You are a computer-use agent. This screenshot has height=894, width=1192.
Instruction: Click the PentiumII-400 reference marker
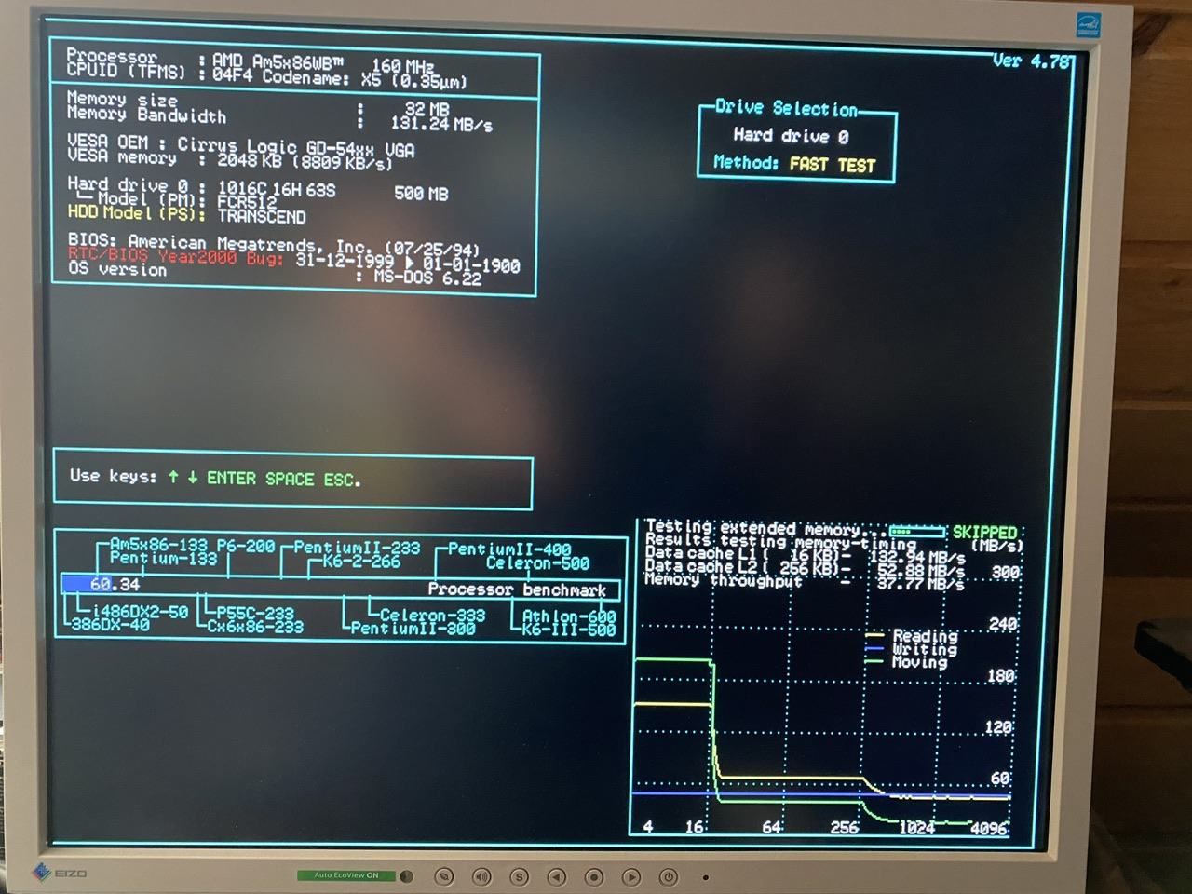coord(509,549)
